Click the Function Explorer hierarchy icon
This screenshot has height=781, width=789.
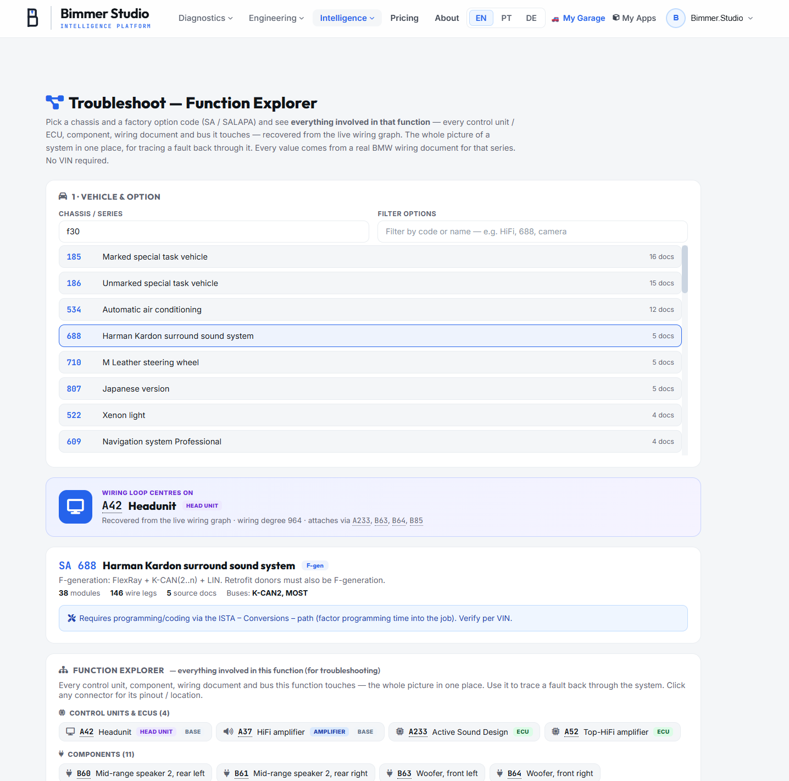click(x=64, y=670)
